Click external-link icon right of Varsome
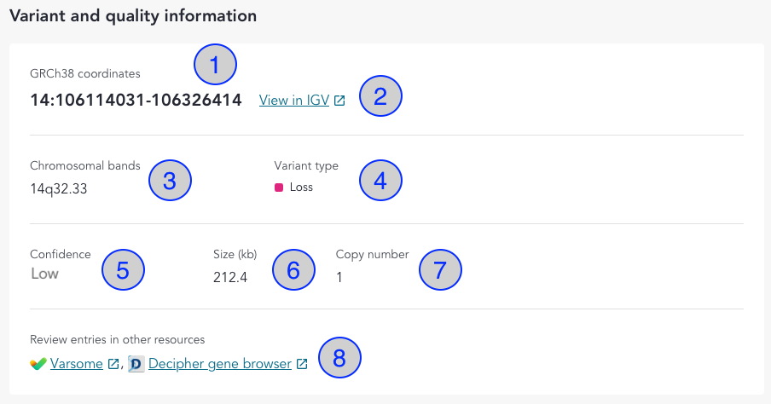 pos(113,364)
